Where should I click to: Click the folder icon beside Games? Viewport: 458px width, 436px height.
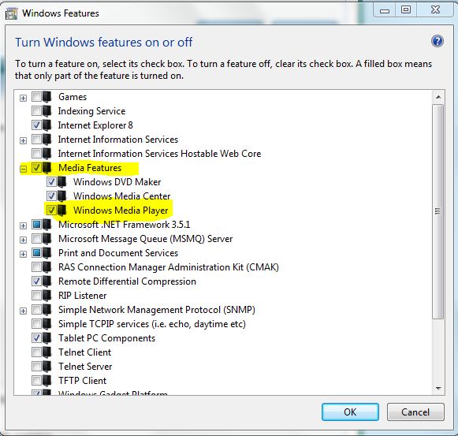pyautogui.click(x=47, y=97)
